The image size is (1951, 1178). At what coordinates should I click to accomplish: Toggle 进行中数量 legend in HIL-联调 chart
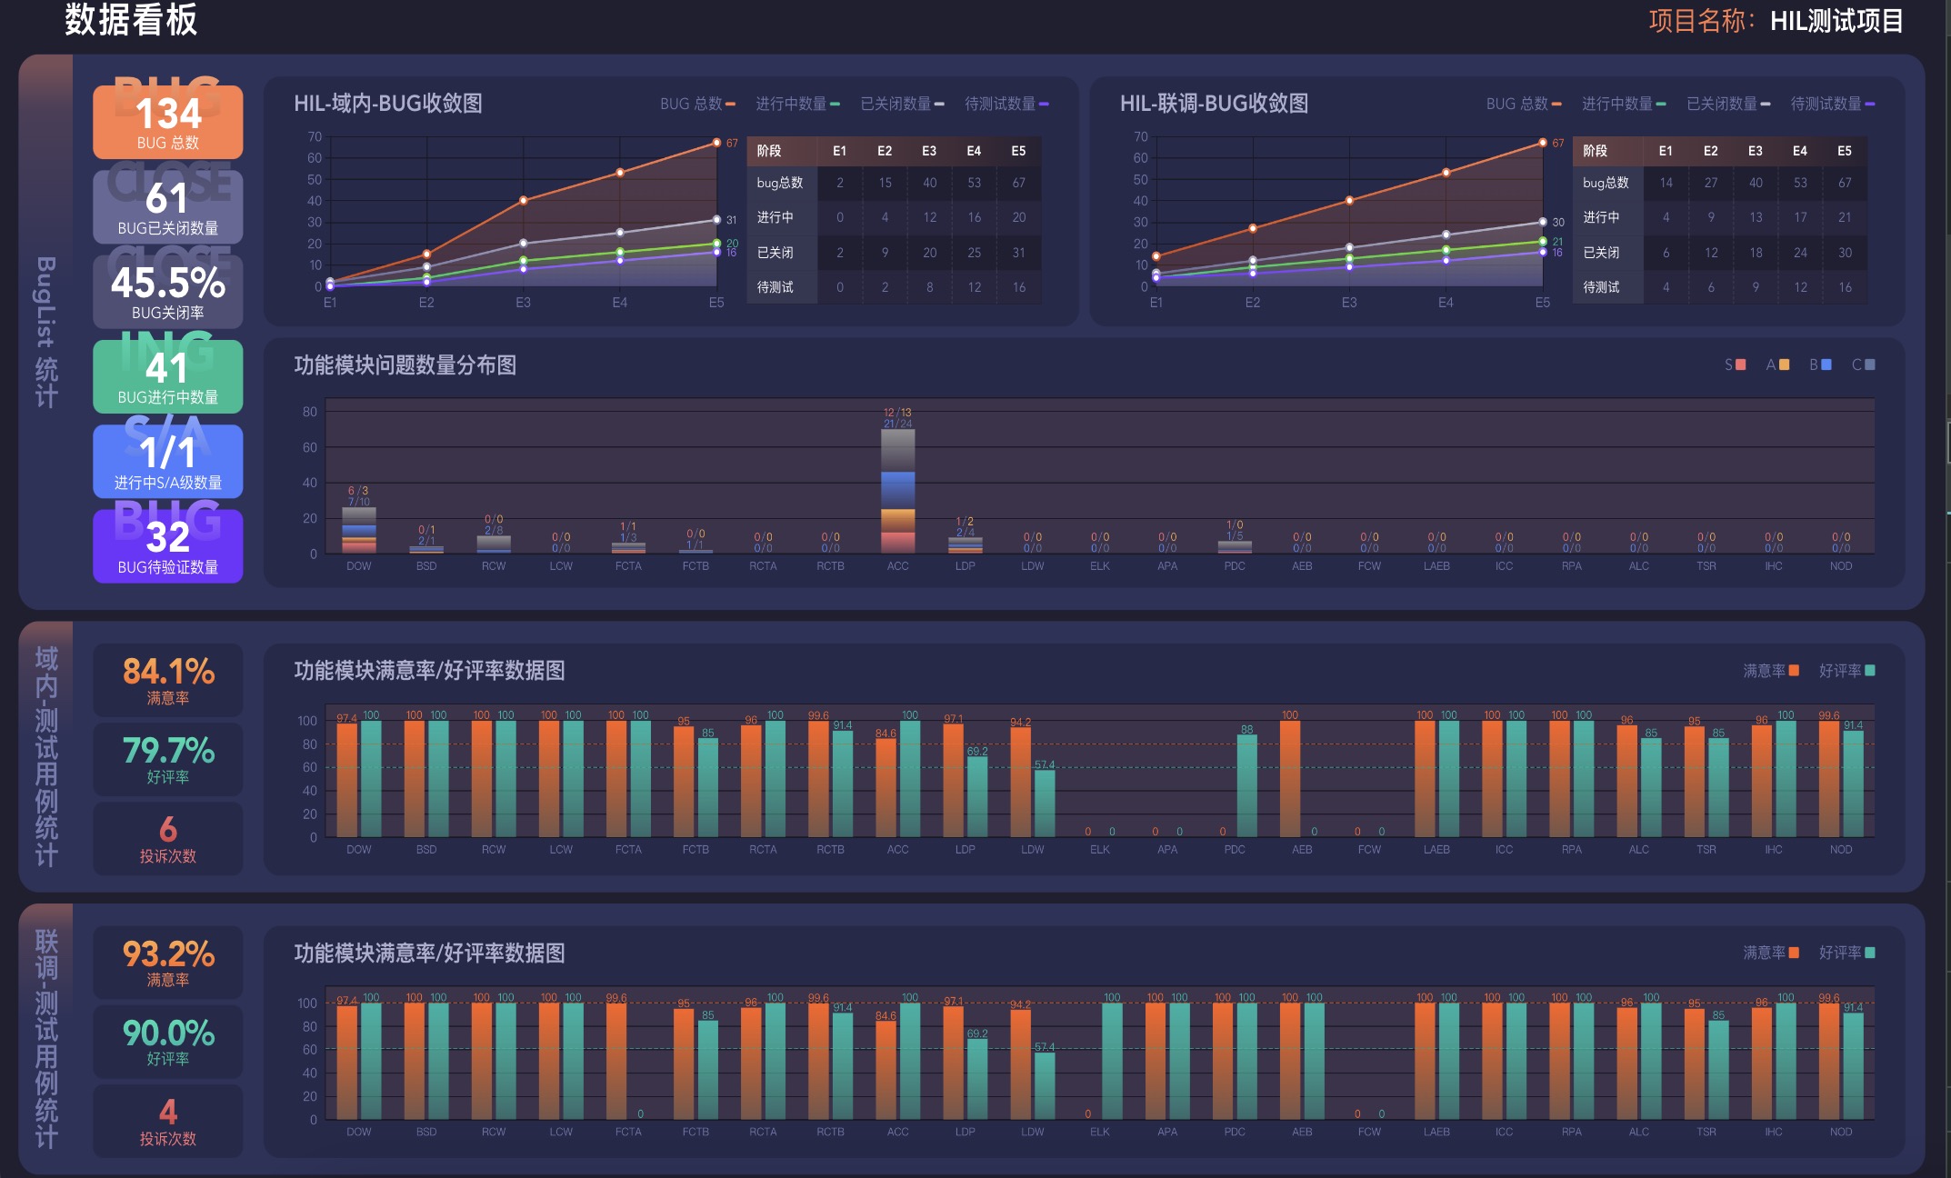click(1624, 104)
